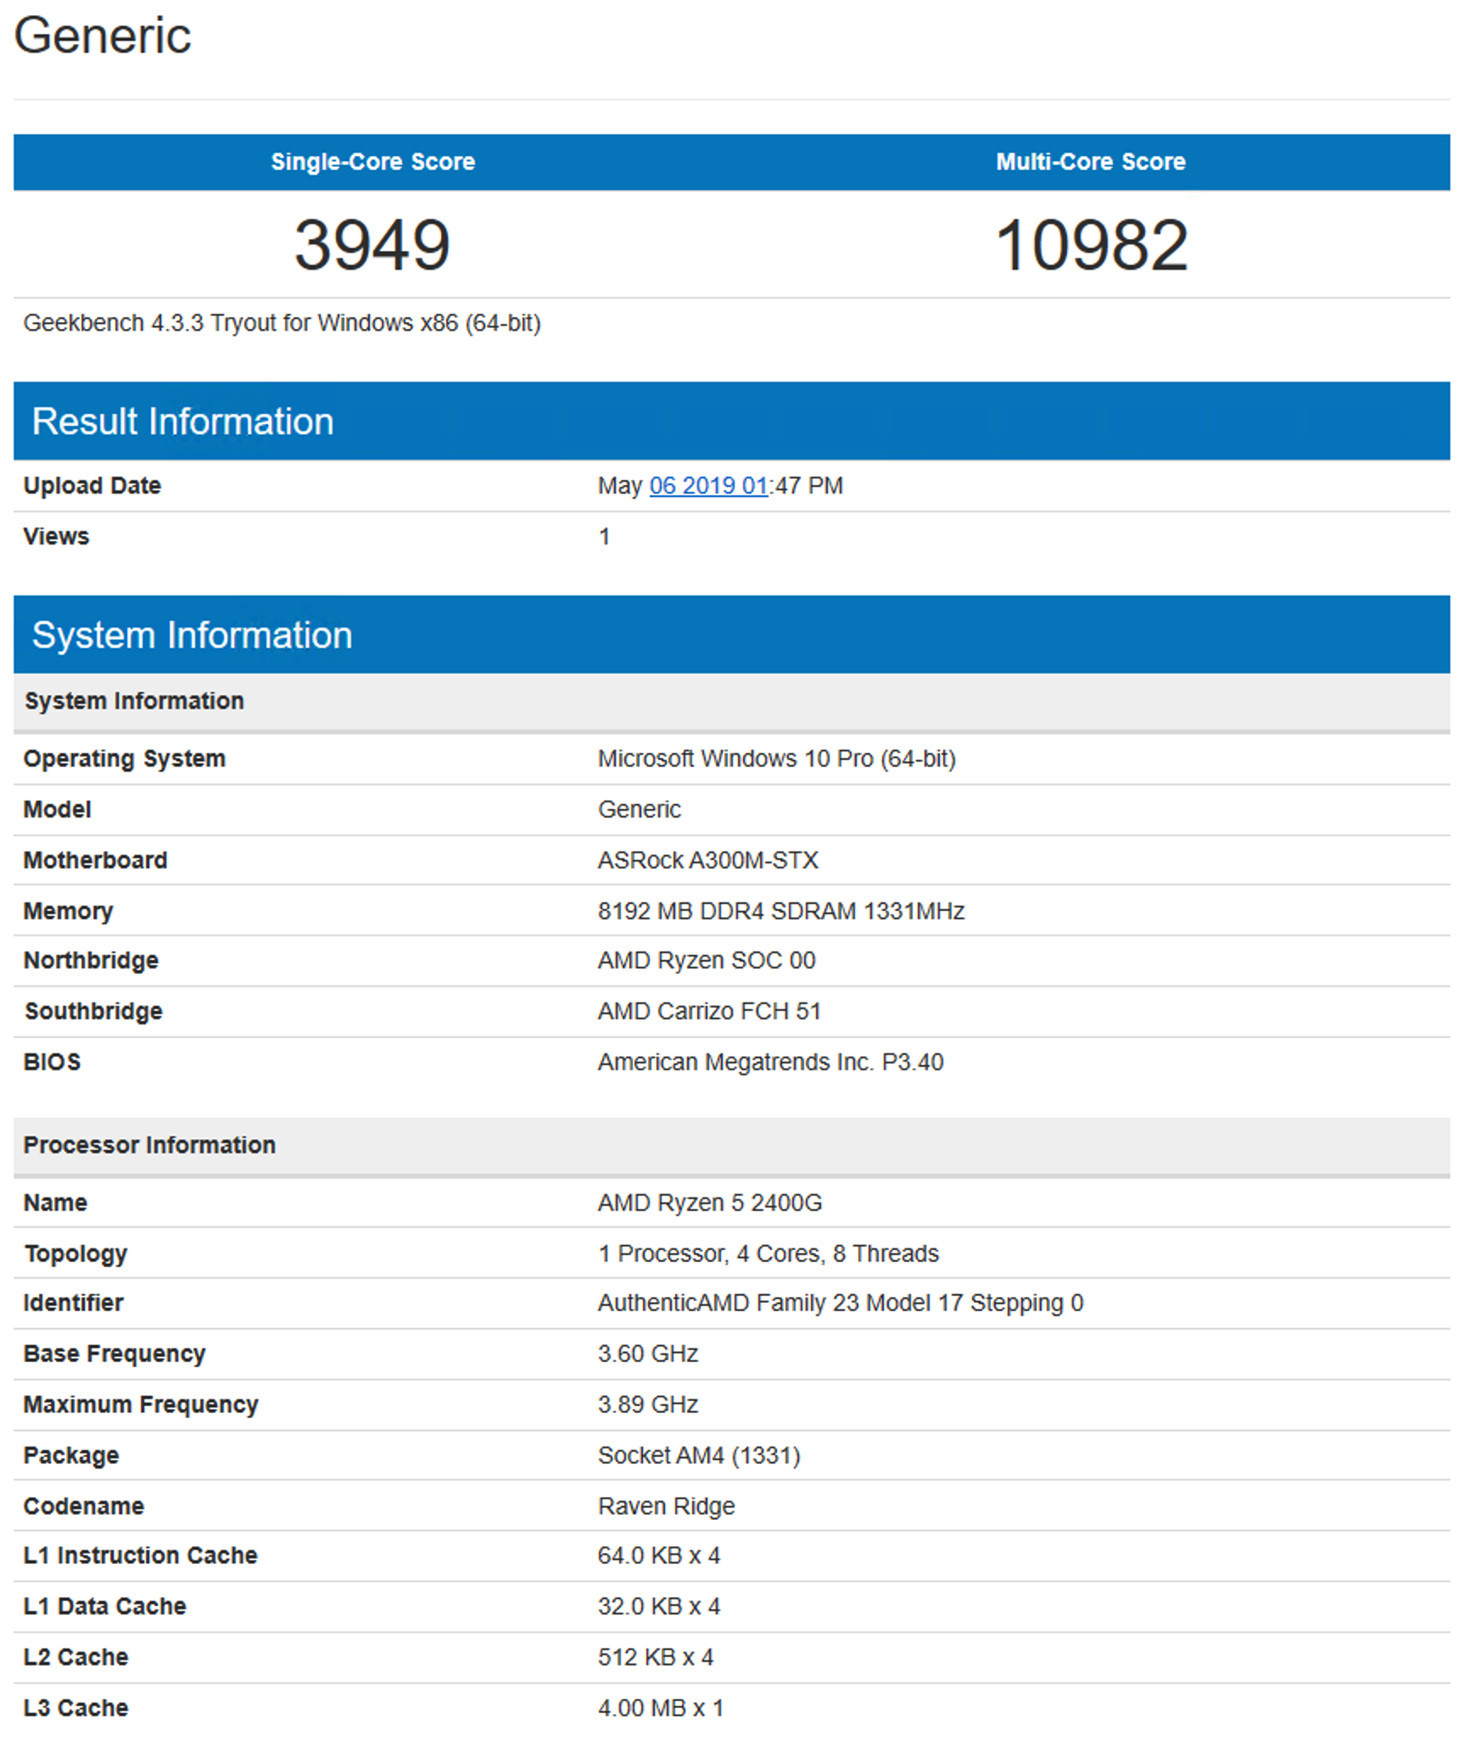Click the L1 Instruction Cache label
The image size is (1464, 1747).
point(140,1556)
